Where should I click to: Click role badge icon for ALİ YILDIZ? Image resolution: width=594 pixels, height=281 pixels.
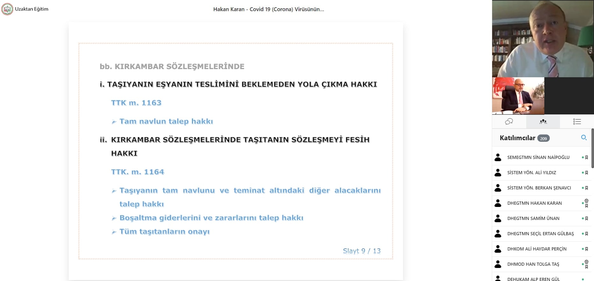586,173
